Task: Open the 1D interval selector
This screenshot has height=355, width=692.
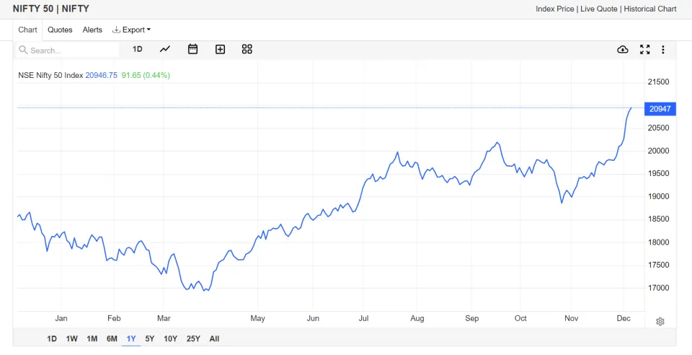Action: [138, 49]
